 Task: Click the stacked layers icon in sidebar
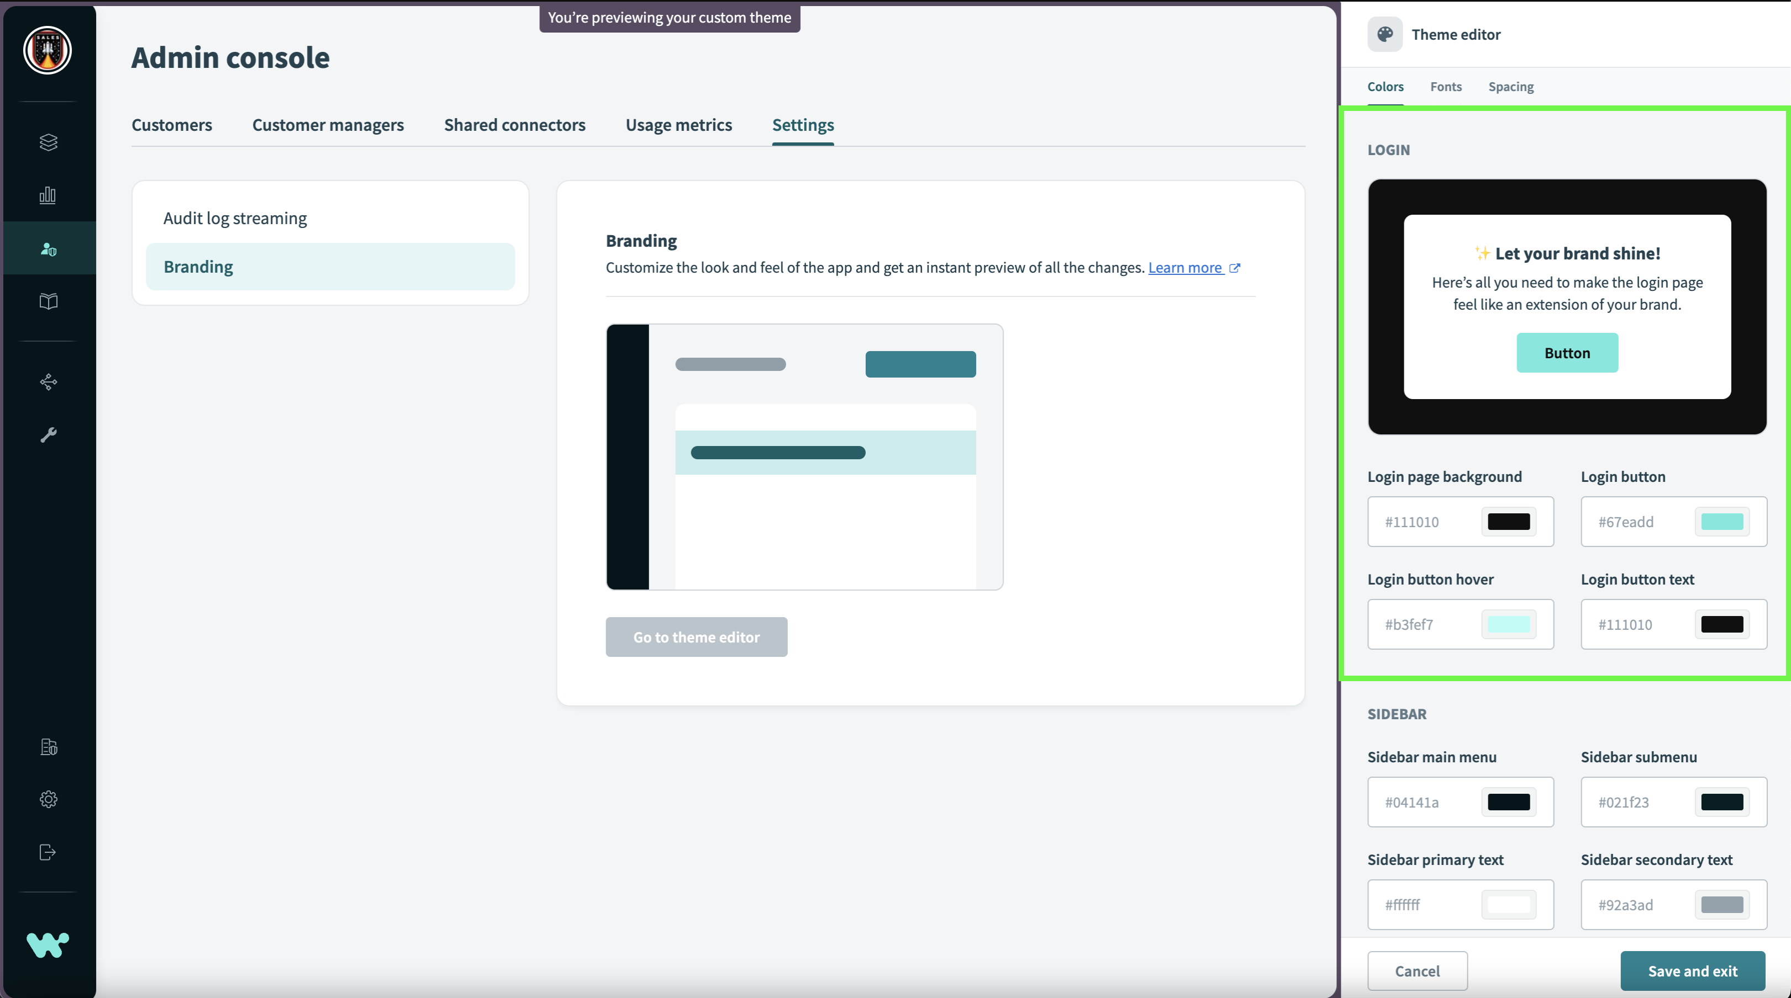(x=48, y=142)
